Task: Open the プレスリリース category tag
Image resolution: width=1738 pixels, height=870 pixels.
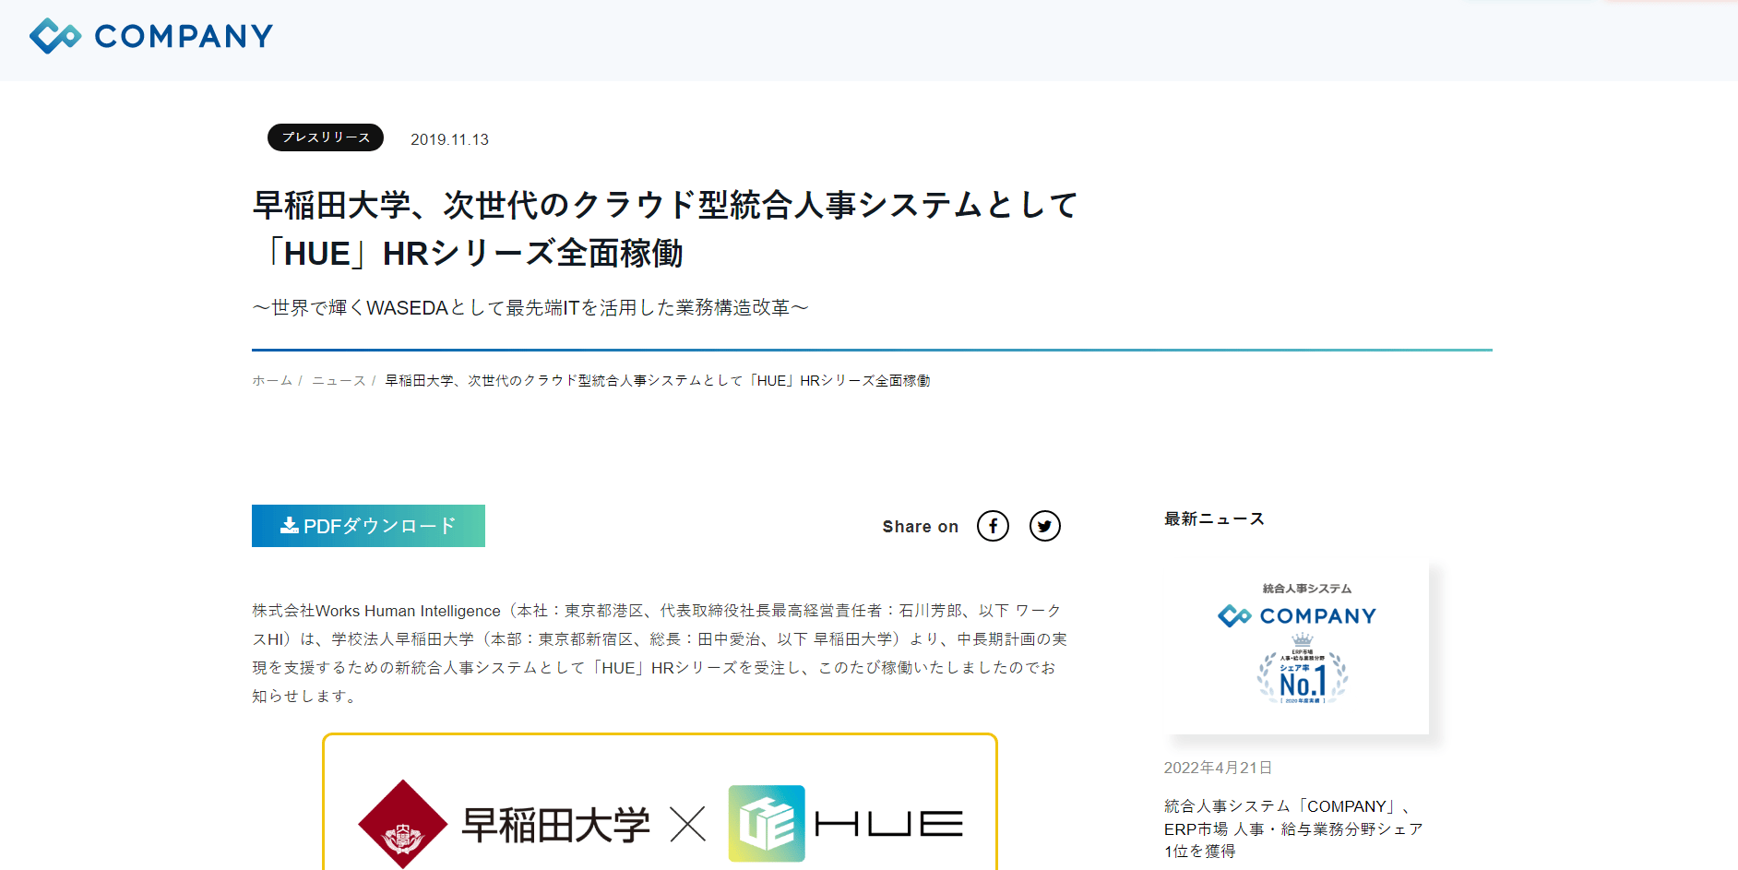Action: [326, 137]
